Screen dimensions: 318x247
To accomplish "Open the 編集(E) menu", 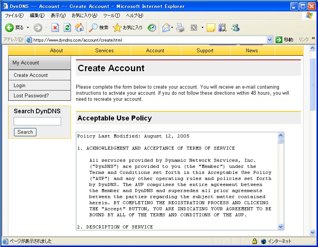I will [x=37, y=16].
